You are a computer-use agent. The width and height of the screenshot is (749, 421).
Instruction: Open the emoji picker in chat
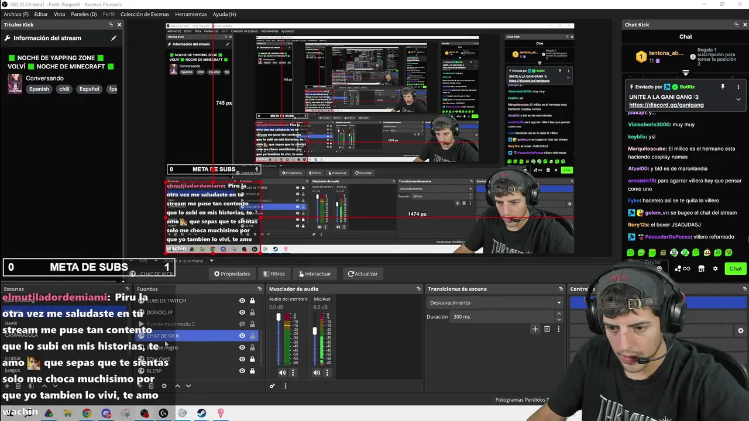[x=659, y=268]
